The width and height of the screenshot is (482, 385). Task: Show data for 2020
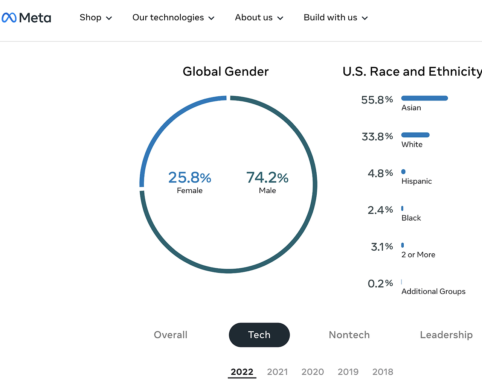click(x=313, y=372)
